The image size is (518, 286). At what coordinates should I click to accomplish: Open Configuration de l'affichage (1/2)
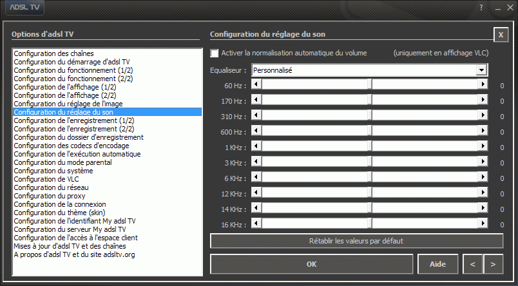pyautogui.click(x=107, y=87)
